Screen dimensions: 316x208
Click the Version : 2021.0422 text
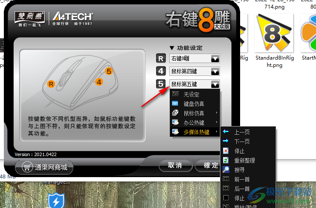point(36,154)
